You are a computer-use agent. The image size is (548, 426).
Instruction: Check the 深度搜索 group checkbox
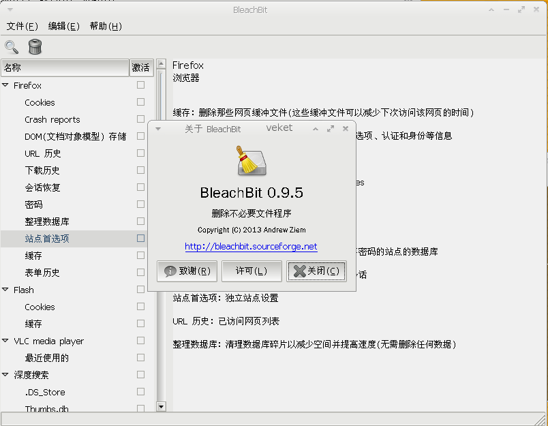pos(141,375)
